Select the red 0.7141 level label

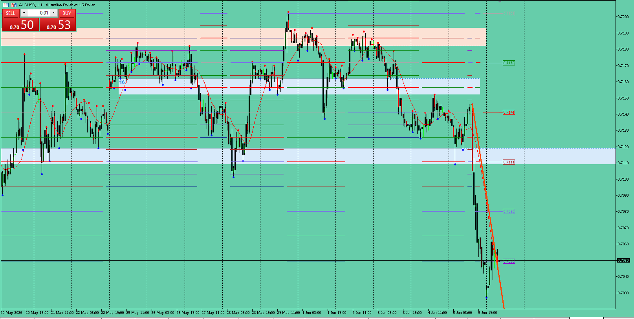509,112
